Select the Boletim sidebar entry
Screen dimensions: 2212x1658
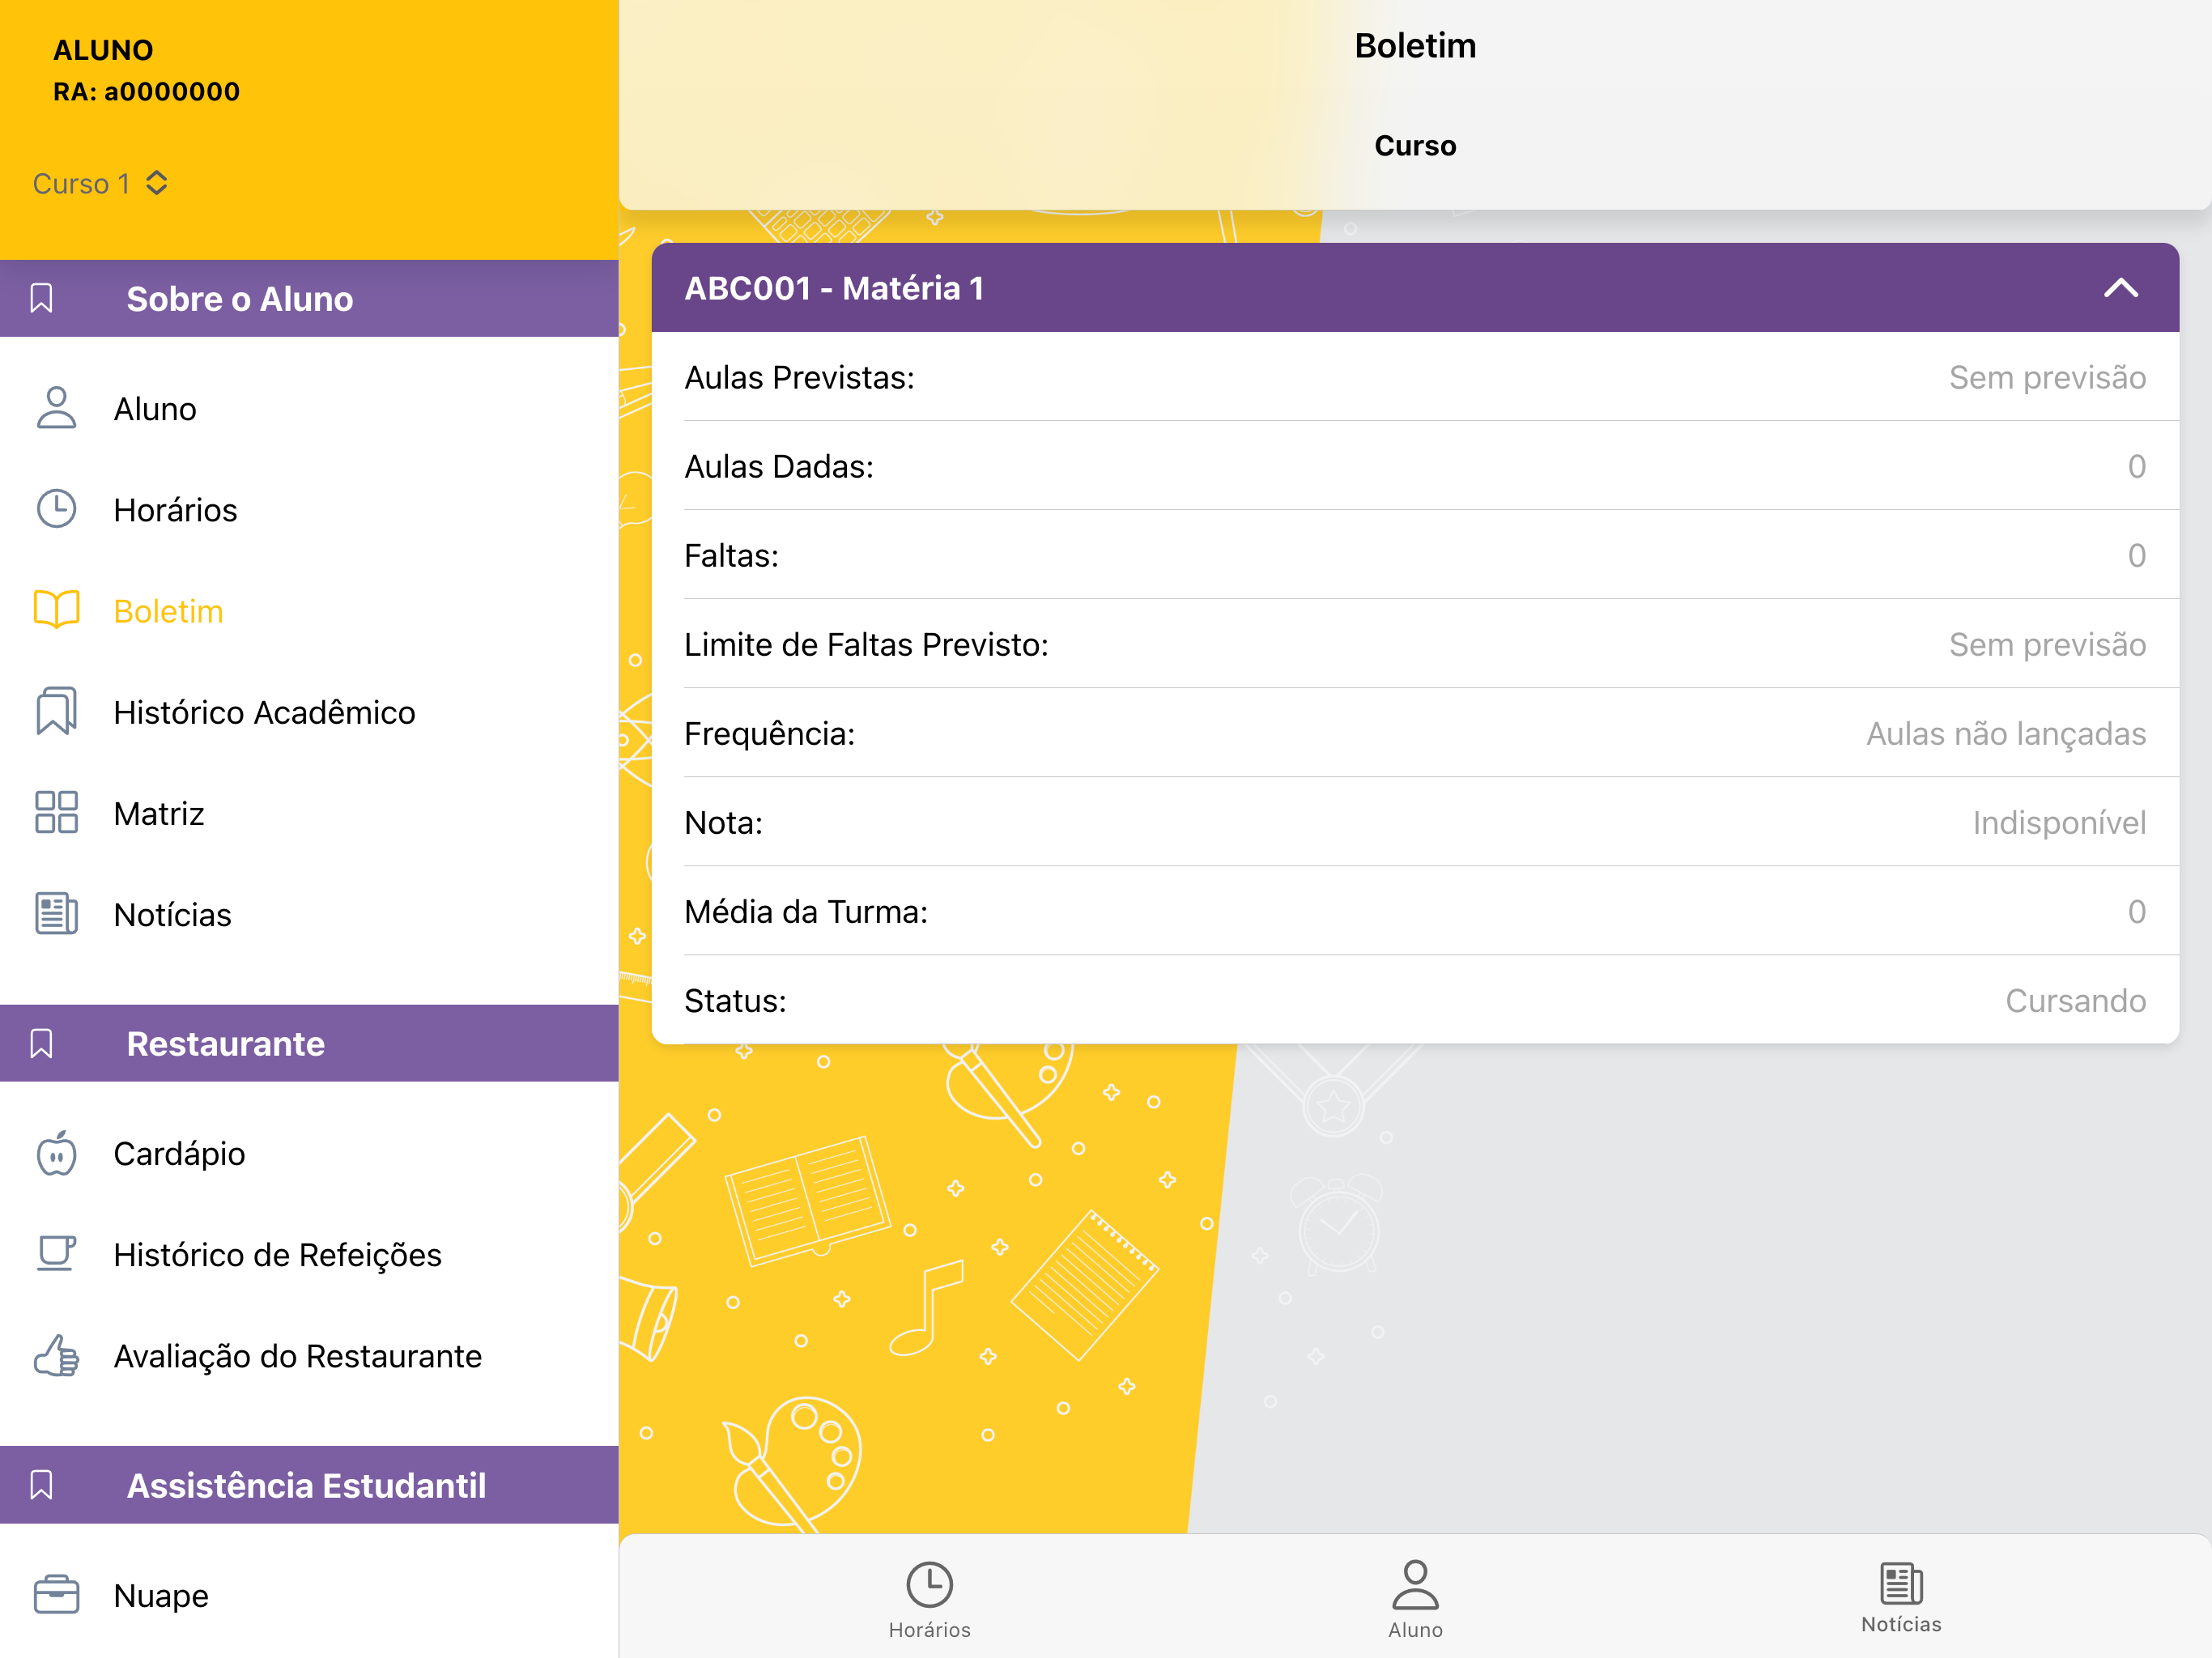(309, 610)
